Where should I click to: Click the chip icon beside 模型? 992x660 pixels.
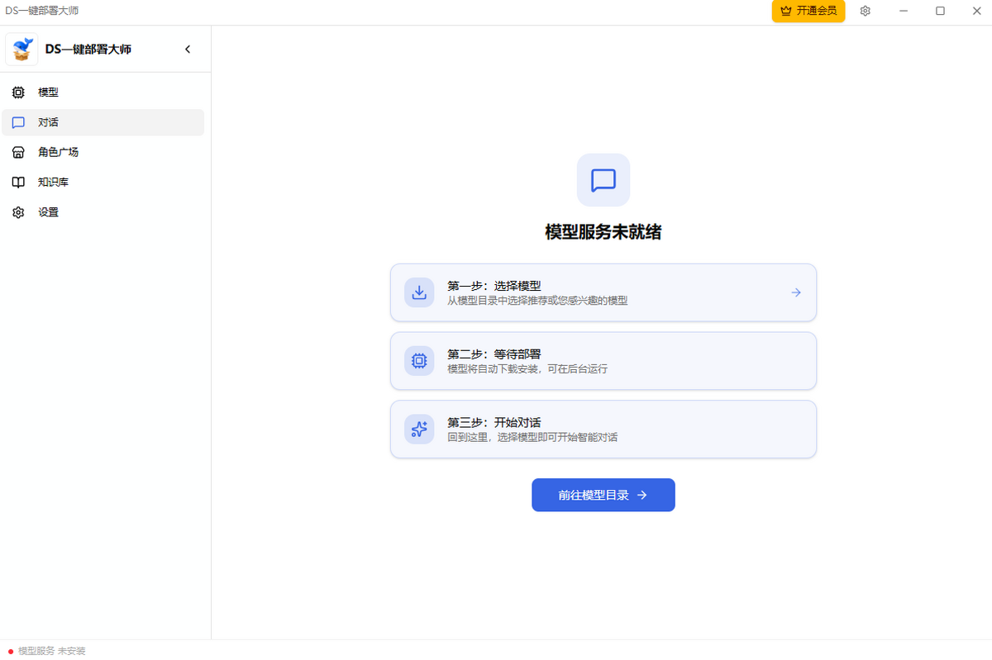[18, 93]
